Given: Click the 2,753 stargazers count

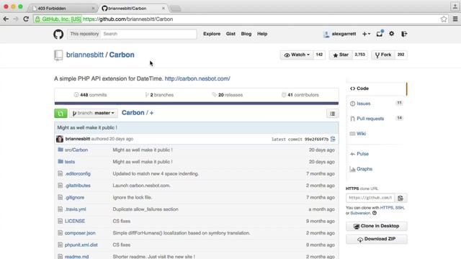Looking at the screenshot, I should tap(359, 55).
